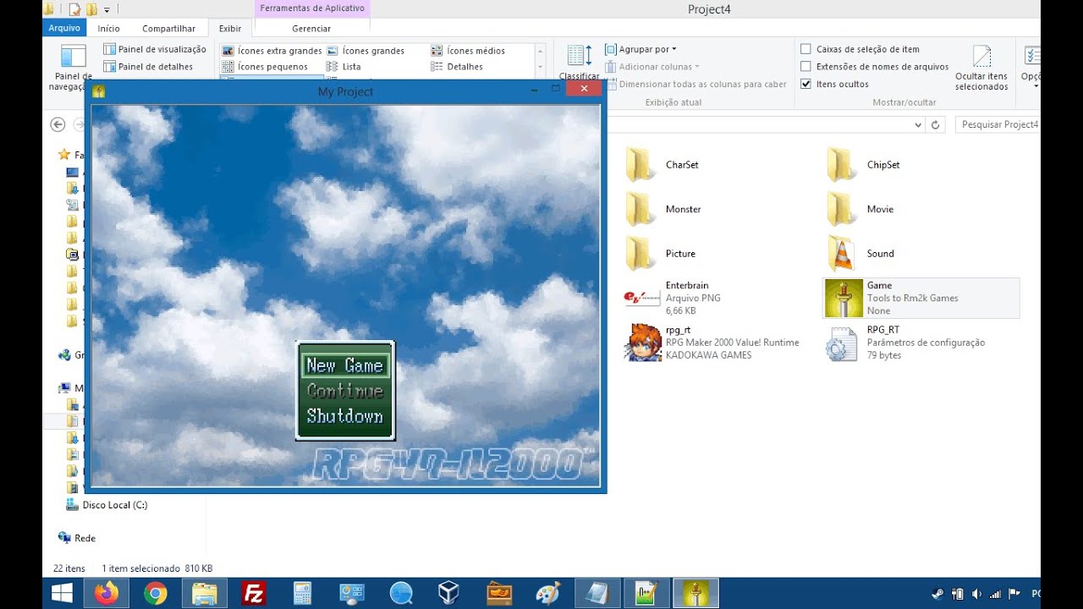This screenshot has width=1083, height=609.
Task: Expand the layout gallery more arrow
Action: pos(540,67)
